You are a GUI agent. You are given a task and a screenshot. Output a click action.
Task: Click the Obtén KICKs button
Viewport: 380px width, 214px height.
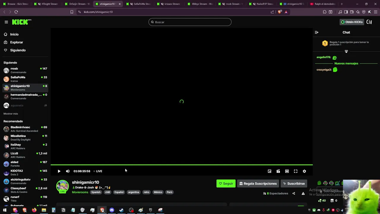(352, 22)
